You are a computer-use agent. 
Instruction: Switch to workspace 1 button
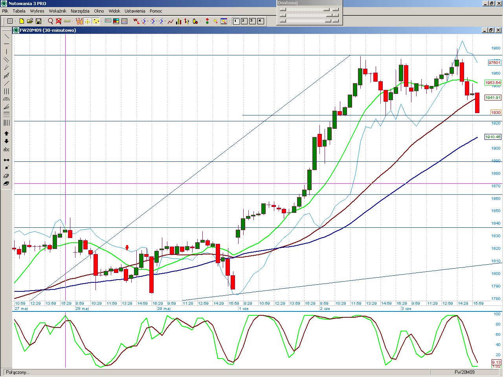[236, 21]
